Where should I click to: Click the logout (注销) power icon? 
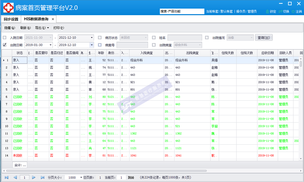coord(293,12)
